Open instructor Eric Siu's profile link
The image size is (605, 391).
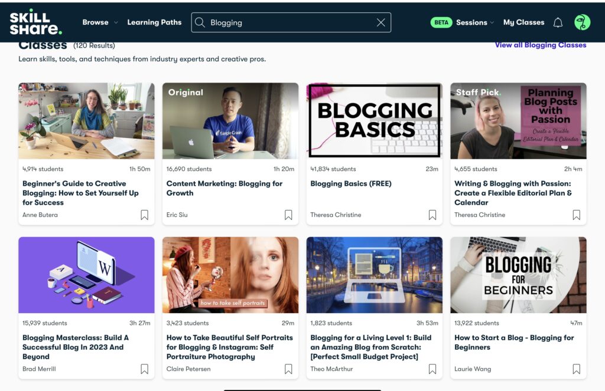[x=177, y=215]
